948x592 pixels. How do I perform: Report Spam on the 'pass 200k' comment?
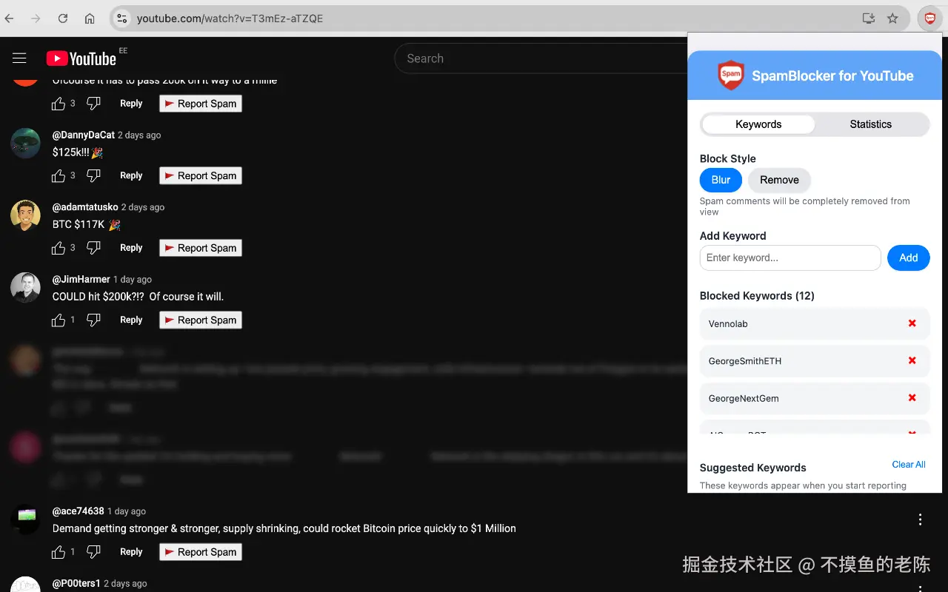[x=201, y=104]
